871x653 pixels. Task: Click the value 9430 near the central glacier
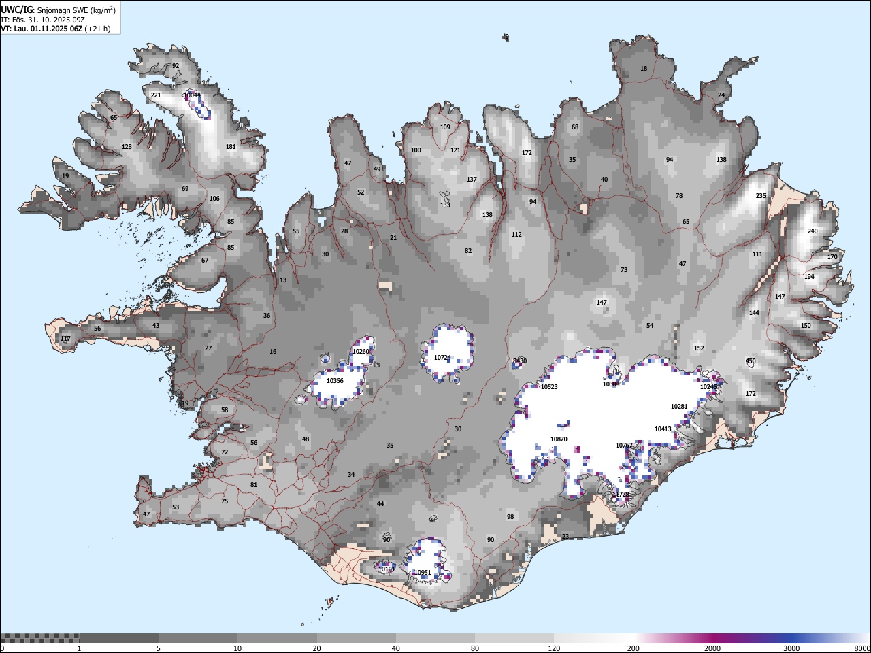coord(520,361)
